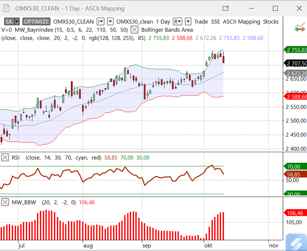
Task: Toggle the Bollinger Bands Area checkbox
Action: pos(135,30)
